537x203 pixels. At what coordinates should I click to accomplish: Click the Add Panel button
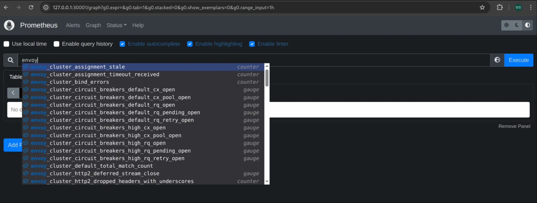pos(13,145)
